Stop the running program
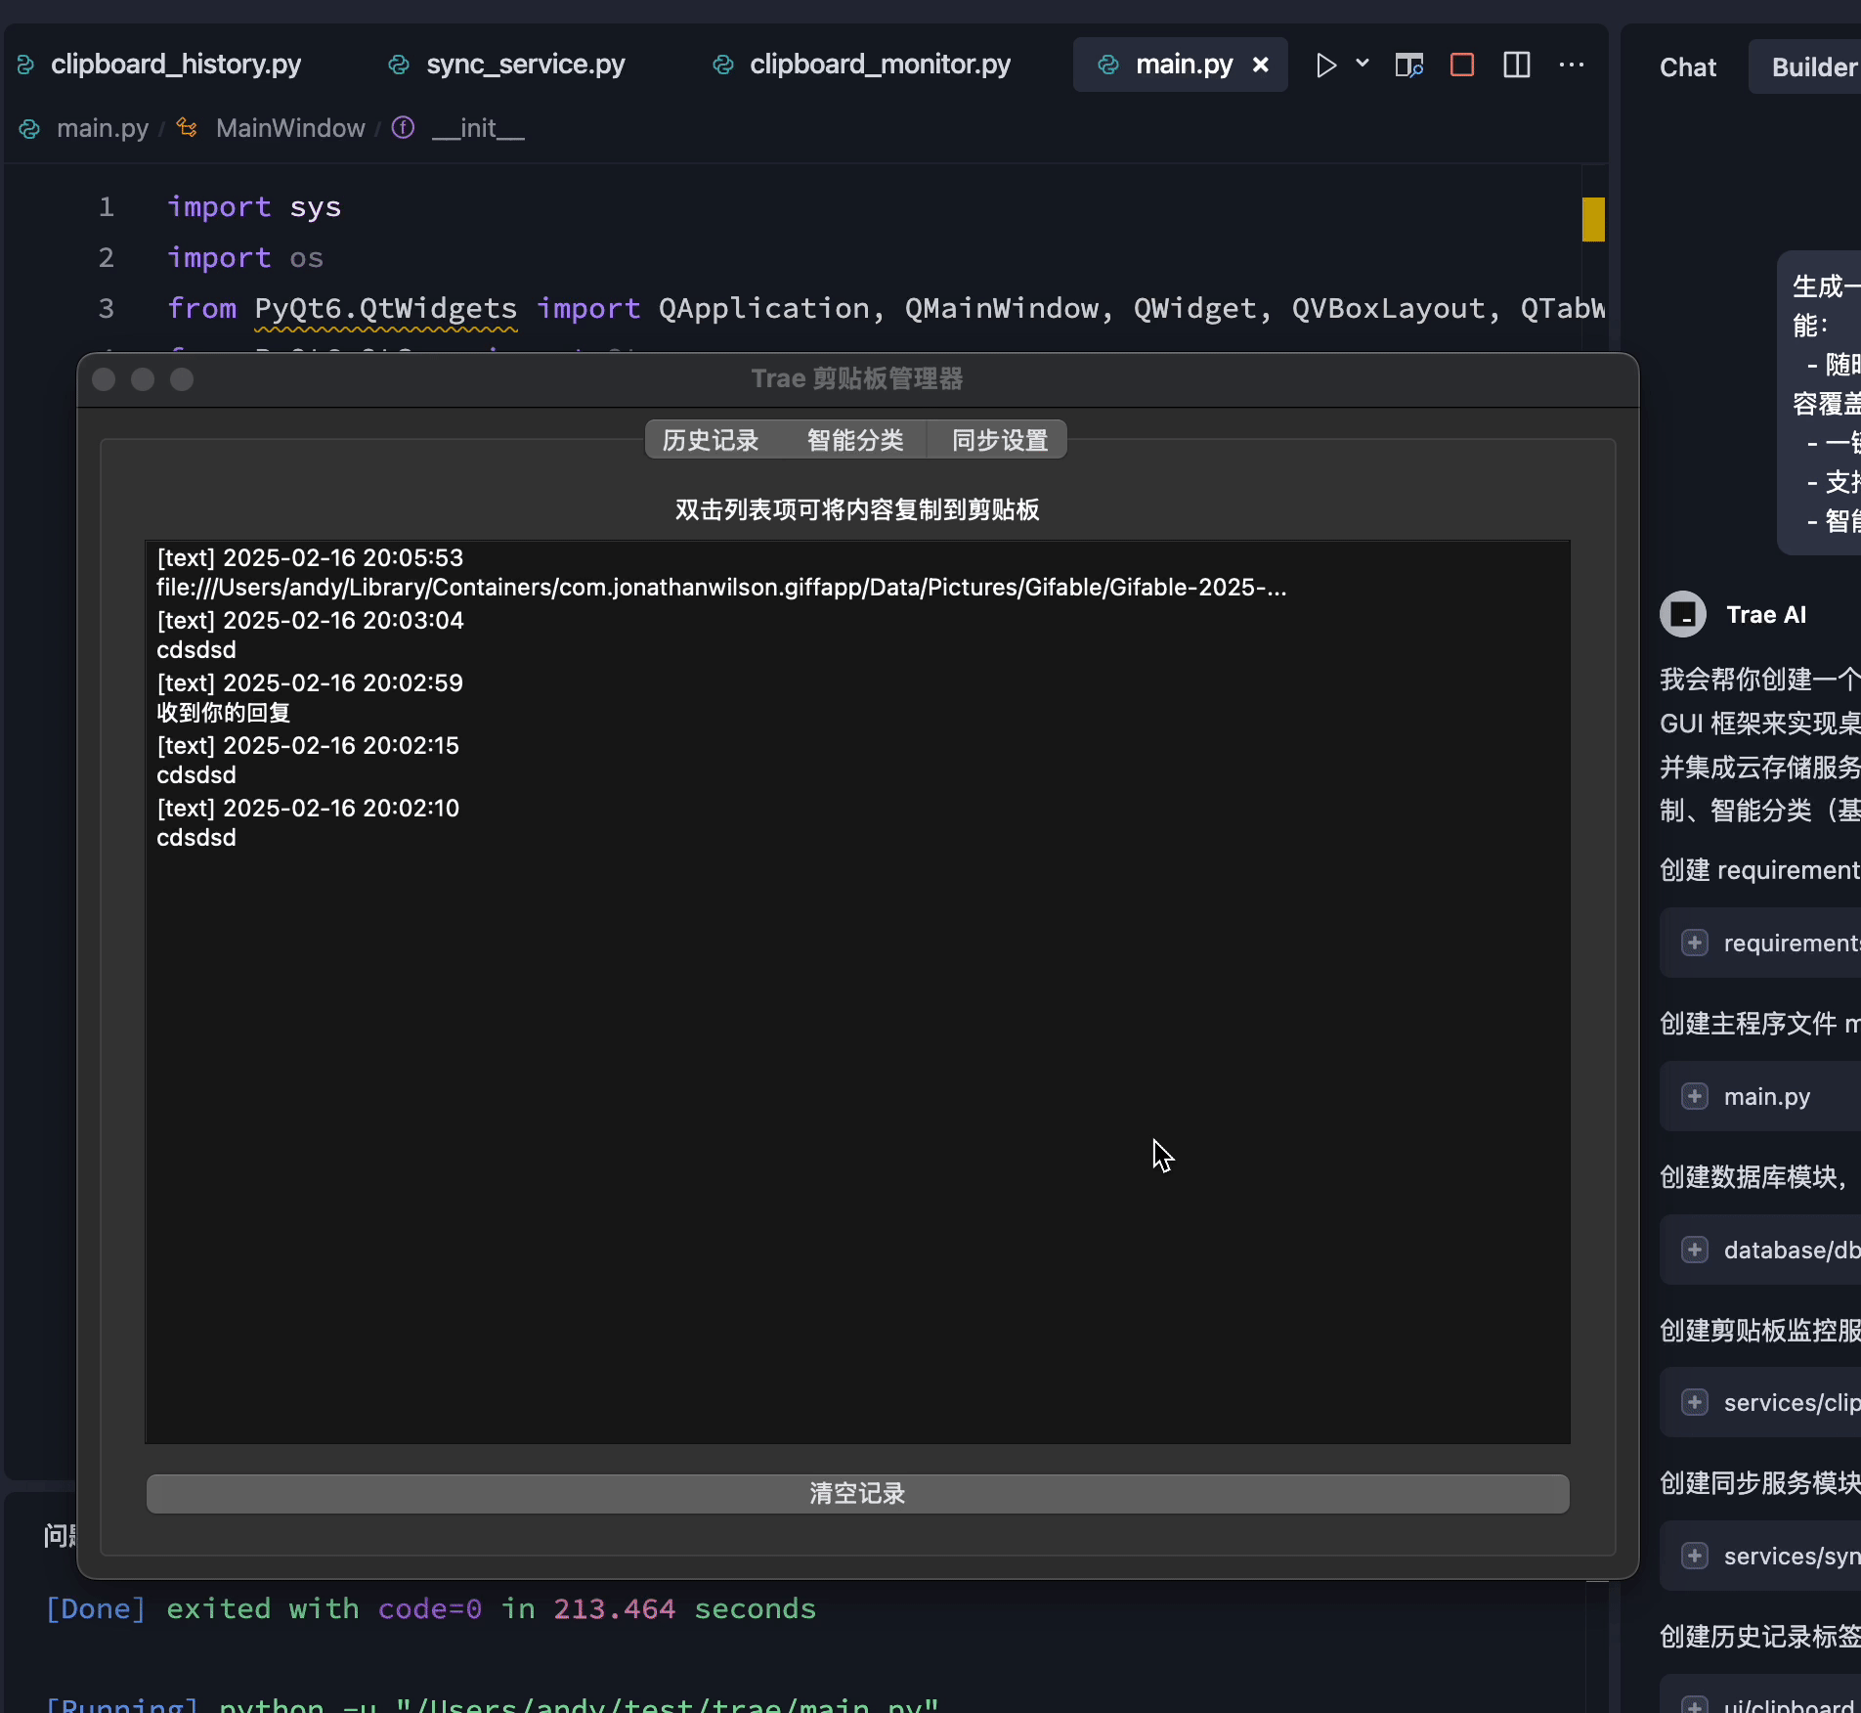1861x1713 pixels. tap(1461, 65)
